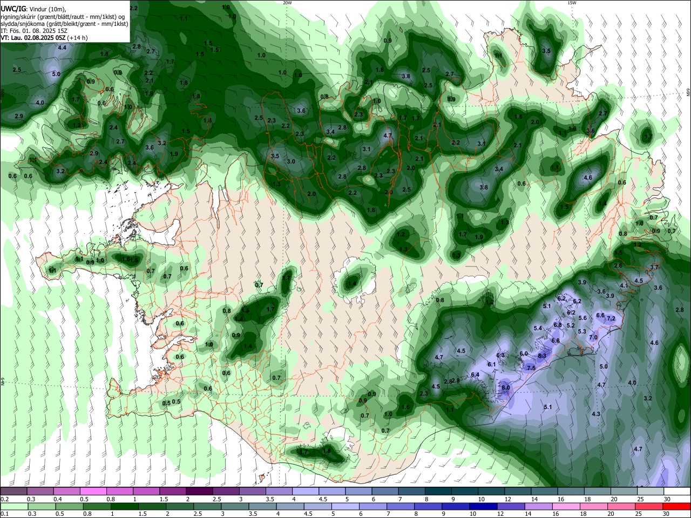
Task: Click the 2.6 precipitation value
Action: point(618,265)
